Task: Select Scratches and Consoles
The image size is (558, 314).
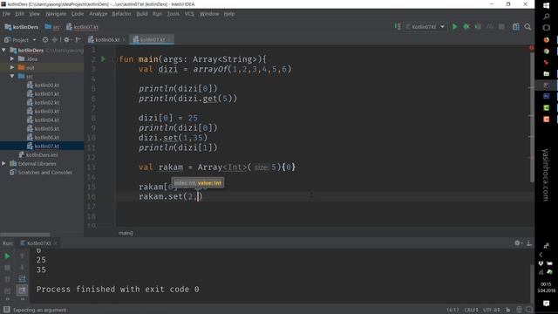Action: (x=41, y=173)
